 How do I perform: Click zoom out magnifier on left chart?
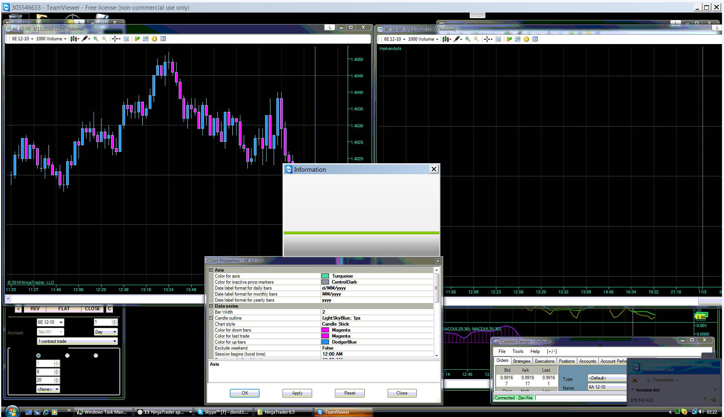(x=104, y=39)
